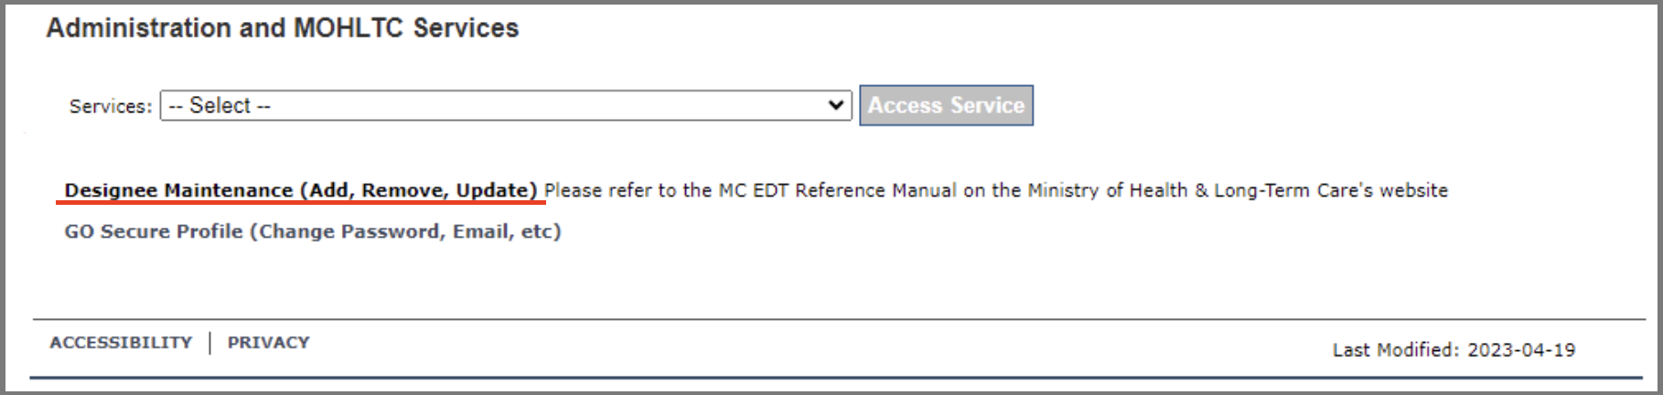Open the Services dropdown list

coord(506,105)
